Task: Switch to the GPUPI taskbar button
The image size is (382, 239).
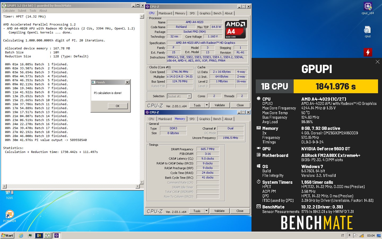Action: click(x=47, y=236)
